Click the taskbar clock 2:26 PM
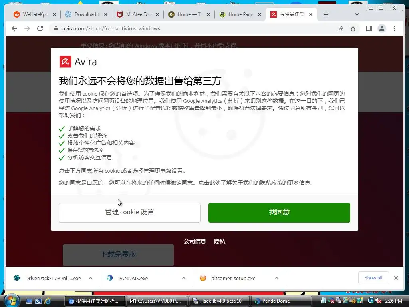 (x=393, y=301)
